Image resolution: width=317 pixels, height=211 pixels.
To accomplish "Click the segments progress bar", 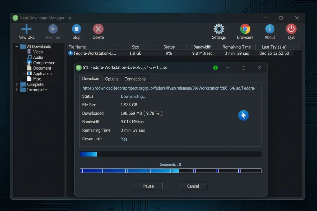I will [x=171, y=171].
